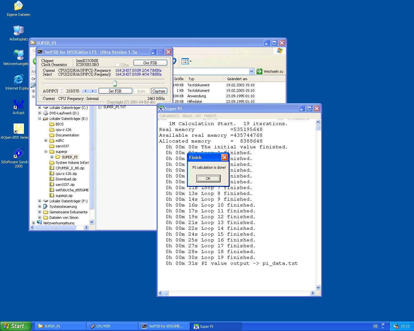Sort by Geändert am column header
The width and height of the screenshot is (414, 331).
(243, 79)
